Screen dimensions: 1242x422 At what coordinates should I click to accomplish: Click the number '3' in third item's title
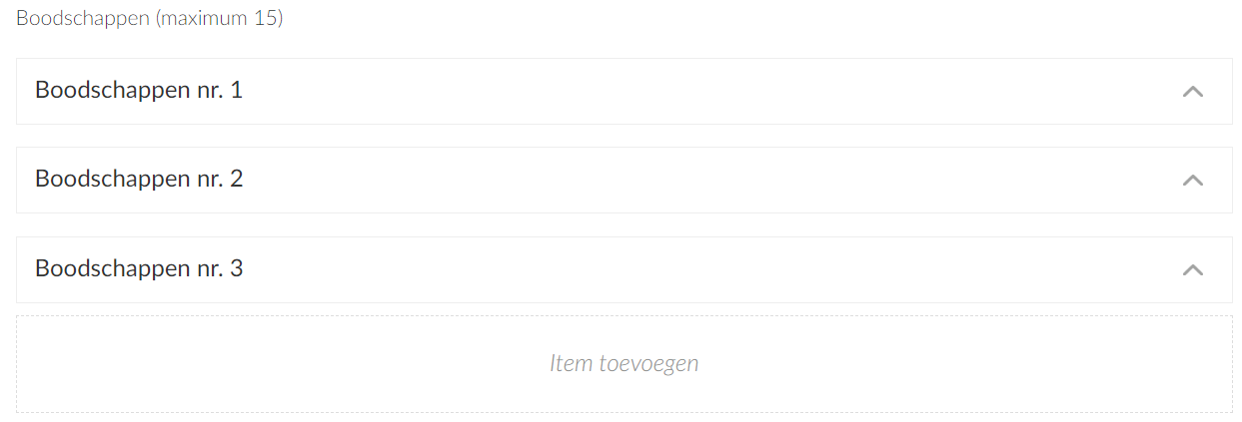pos(236,269)
